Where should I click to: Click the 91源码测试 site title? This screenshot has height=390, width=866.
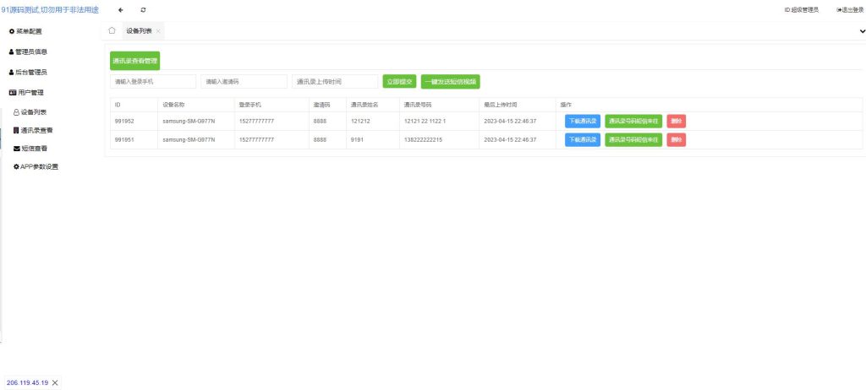pos(50,10)
